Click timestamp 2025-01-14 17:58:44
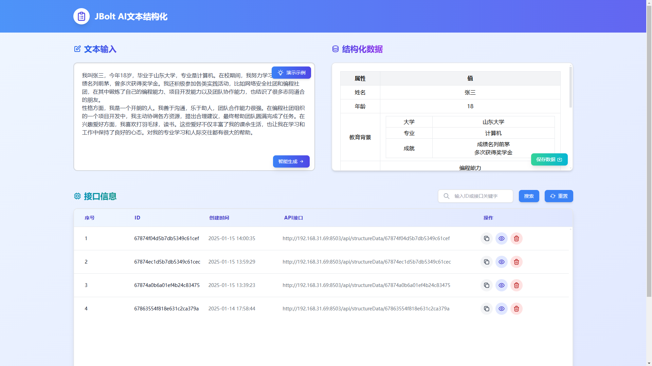This screenshot has height=366, width=652. [232, 309]
